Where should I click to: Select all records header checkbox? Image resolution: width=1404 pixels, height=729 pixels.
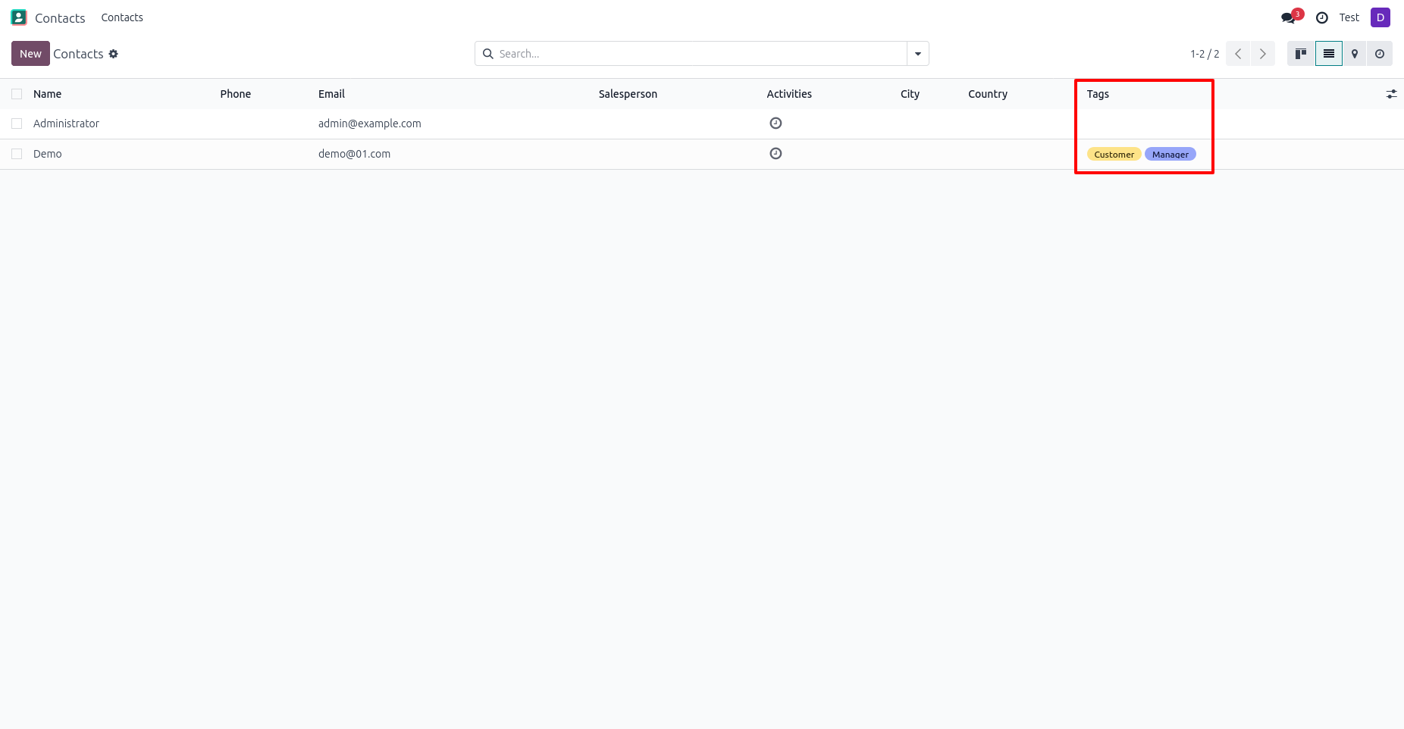click(17, 94)
